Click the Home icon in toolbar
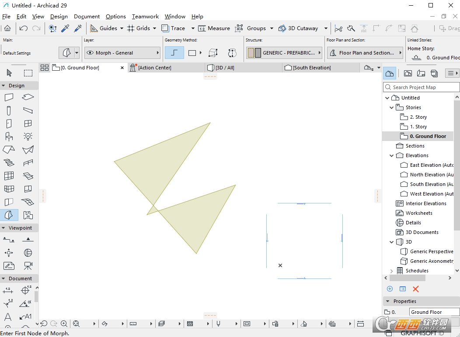Viewport: 460px width, 337px height. 7,28
